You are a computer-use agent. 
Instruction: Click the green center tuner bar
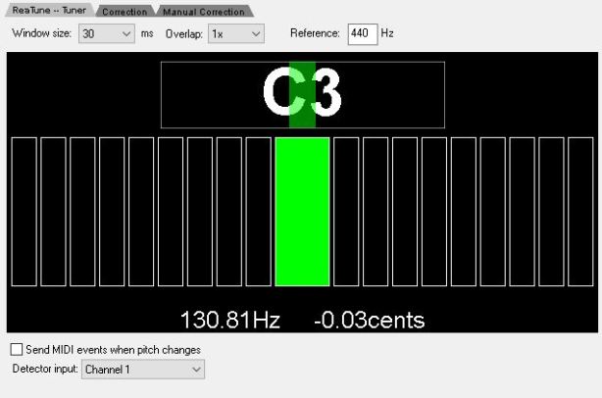click(x=302, y=211)
